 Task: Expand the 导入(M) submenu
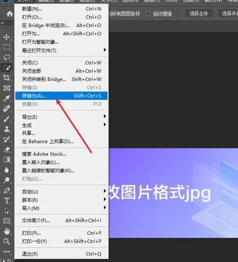coord(61,208)
